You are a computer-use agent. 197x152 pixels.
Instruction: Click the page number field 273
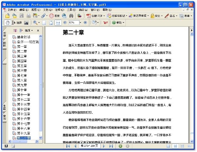(89, 146)
